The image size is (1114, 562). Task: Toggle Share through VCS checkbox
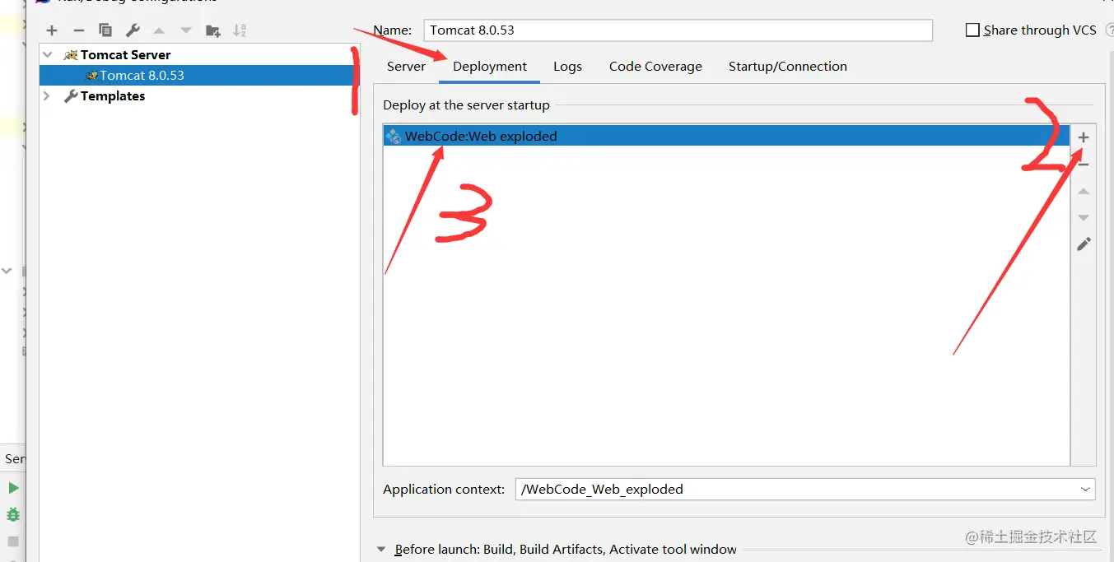point(972,30)
